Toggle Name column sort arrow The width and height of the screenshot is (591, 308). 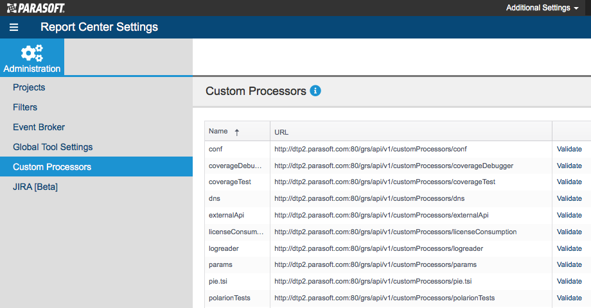(236, 132)
